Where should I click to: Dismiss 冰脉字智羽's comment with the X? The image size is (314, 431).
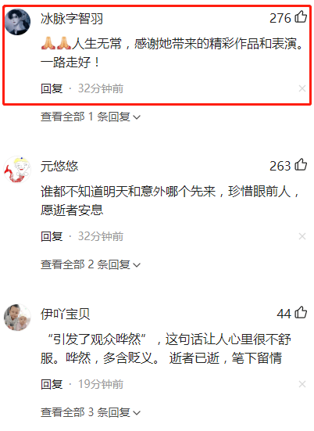click(302, 88)
